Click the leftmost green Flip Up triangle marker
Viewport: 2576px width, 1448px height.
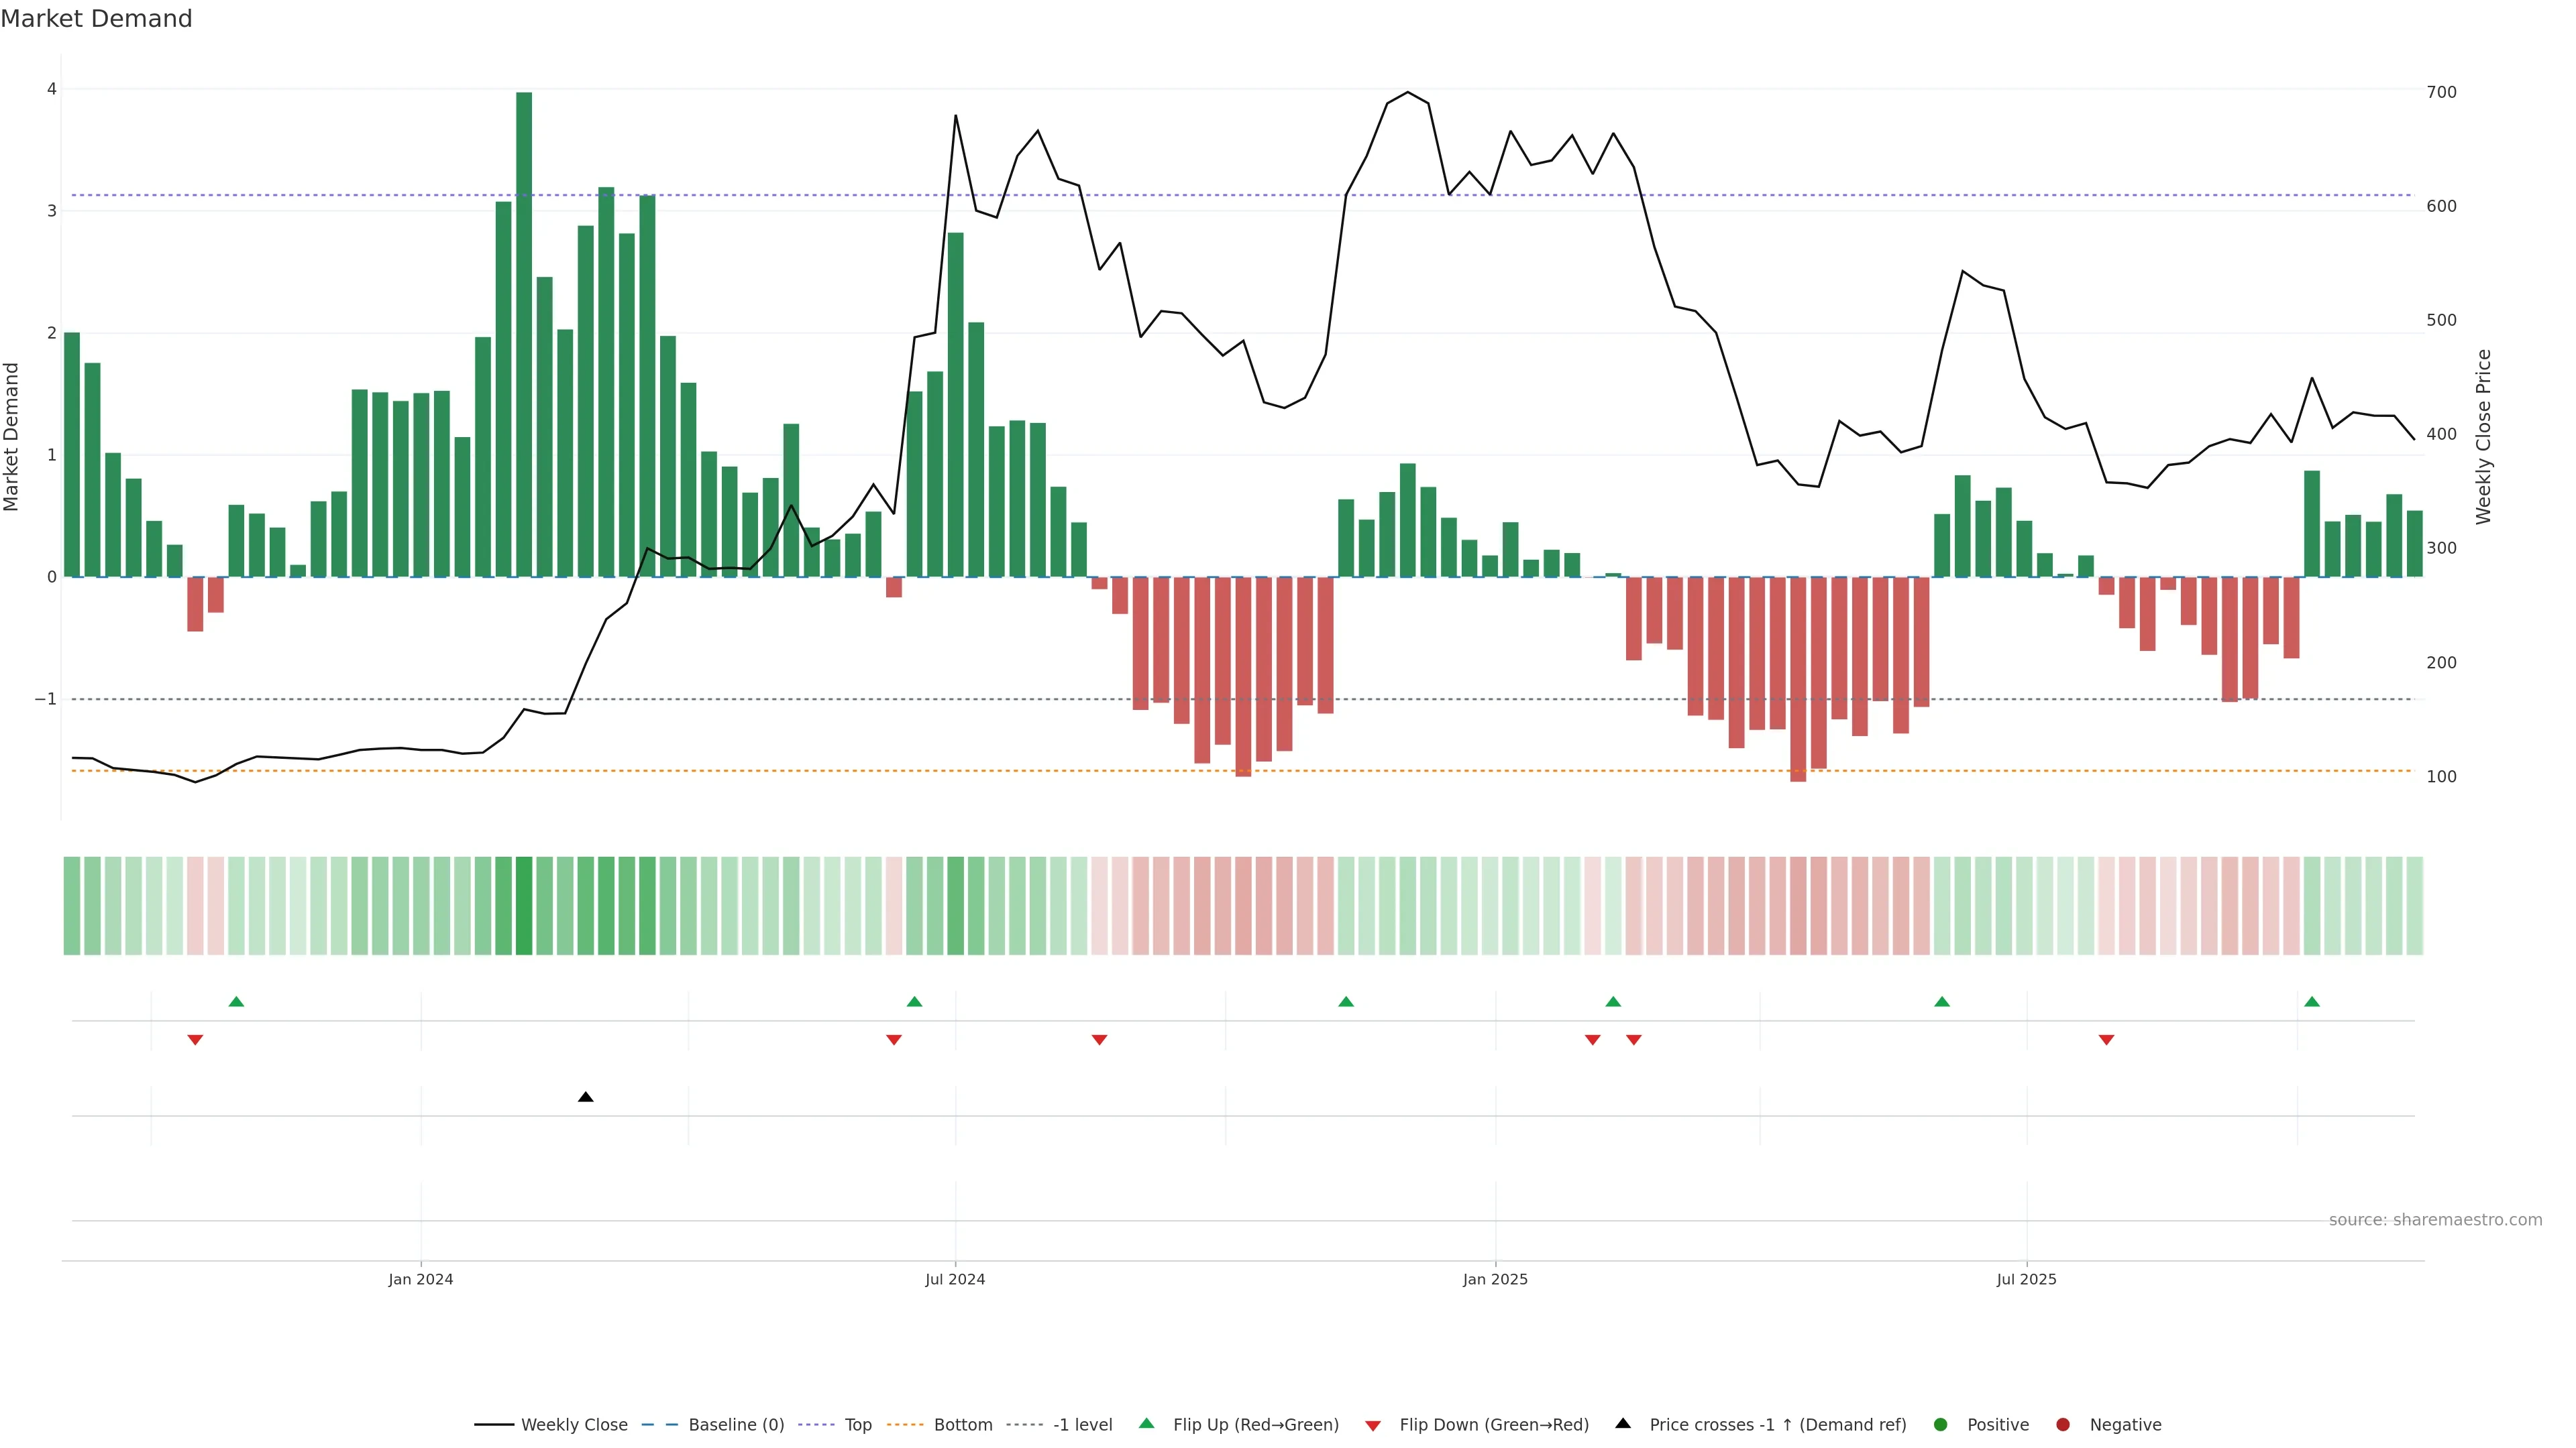pos(236,1002)
